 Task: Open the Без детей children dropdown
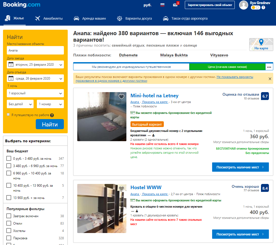click(x=20, y=104)
